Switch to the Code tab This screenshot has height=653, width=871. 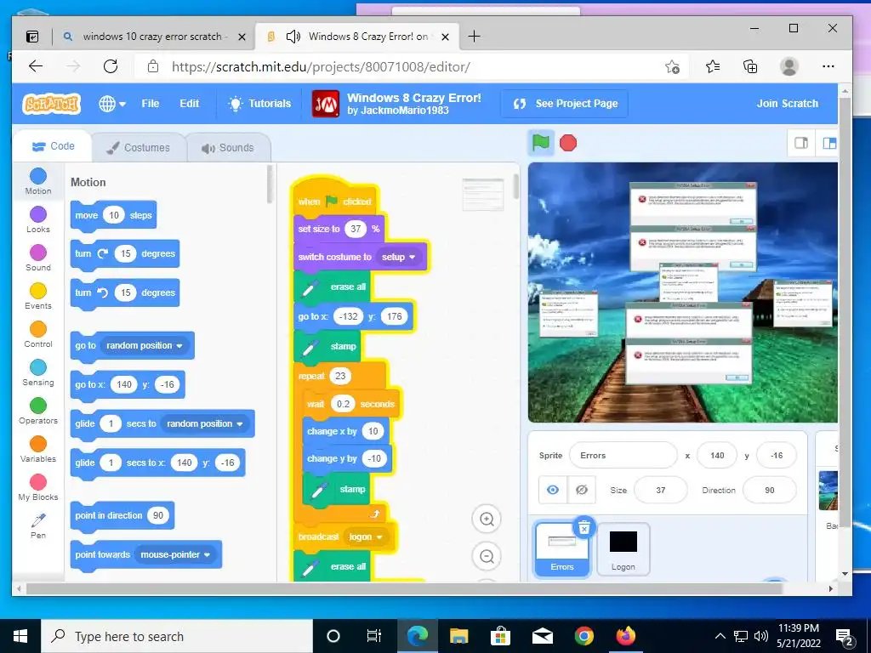pos(54,146)
